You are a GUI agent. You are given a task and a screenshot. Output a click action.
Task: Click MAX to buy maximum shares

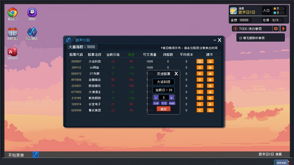click(171, 103)
